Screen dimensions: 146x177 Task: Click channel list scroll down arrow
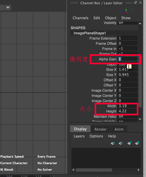click(140, 119)
